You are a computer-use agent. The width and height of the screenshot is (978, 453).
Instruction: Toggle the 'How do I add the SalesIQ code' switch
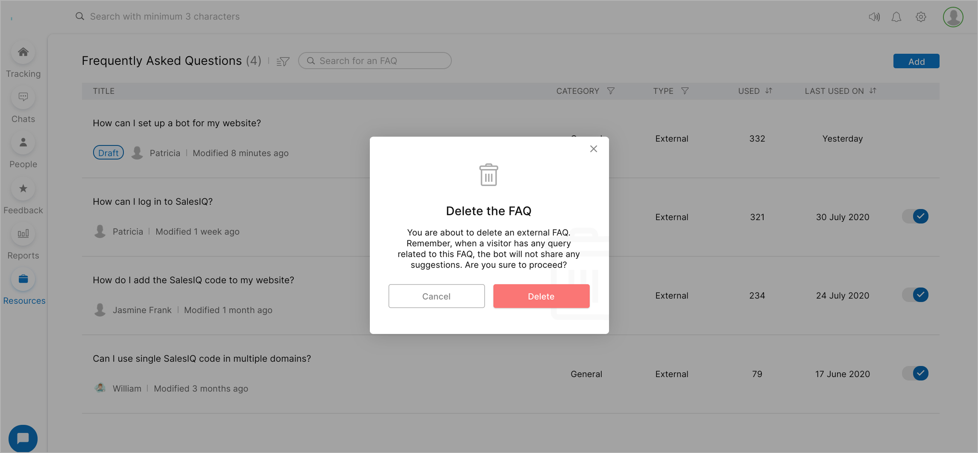915,295
